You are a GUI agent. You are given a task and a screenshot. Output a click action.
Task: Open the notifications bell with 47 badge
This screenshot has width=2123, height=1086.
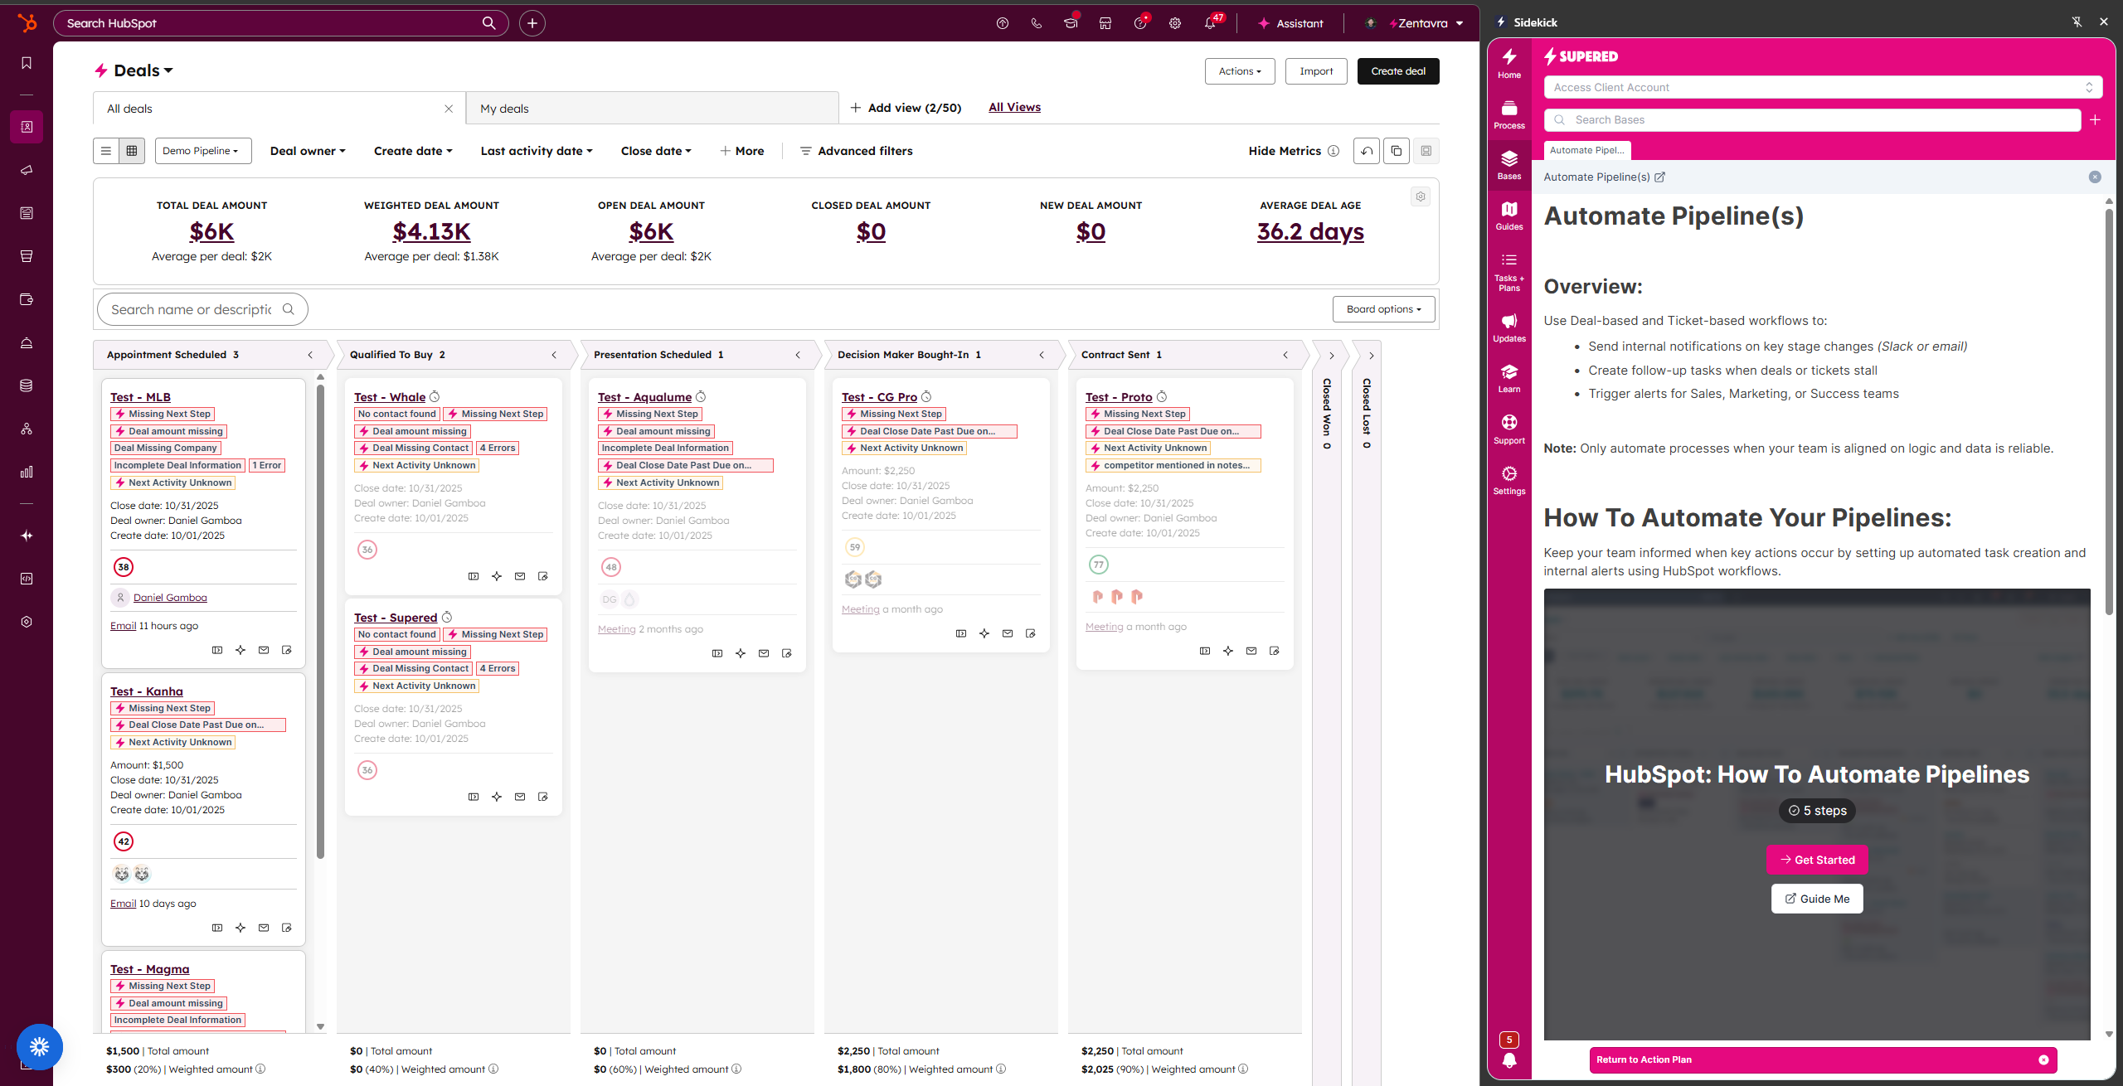(x=1212, y=22)
